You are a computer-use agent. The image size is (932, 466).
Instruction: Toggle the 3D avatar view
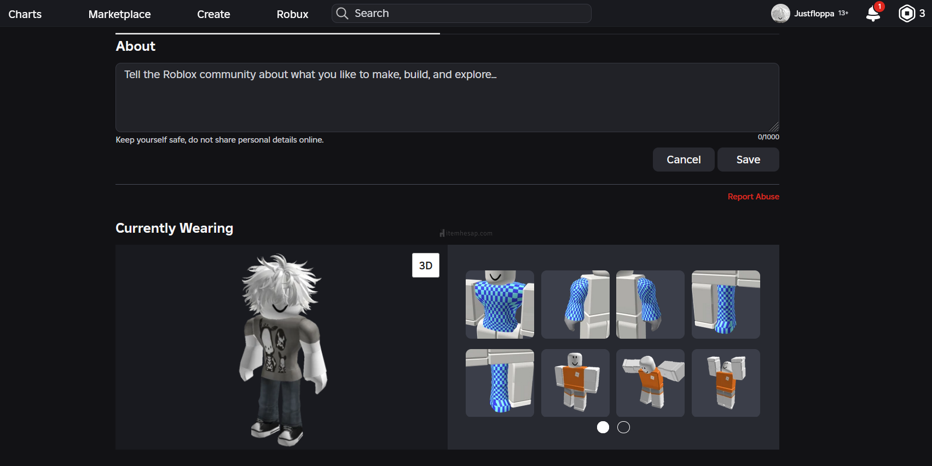click(x=425, y=266)
